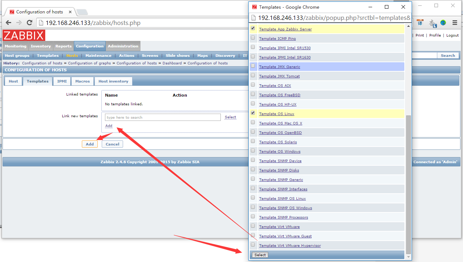Check Template ICMP Ping checkbox

tap(253, 38)
